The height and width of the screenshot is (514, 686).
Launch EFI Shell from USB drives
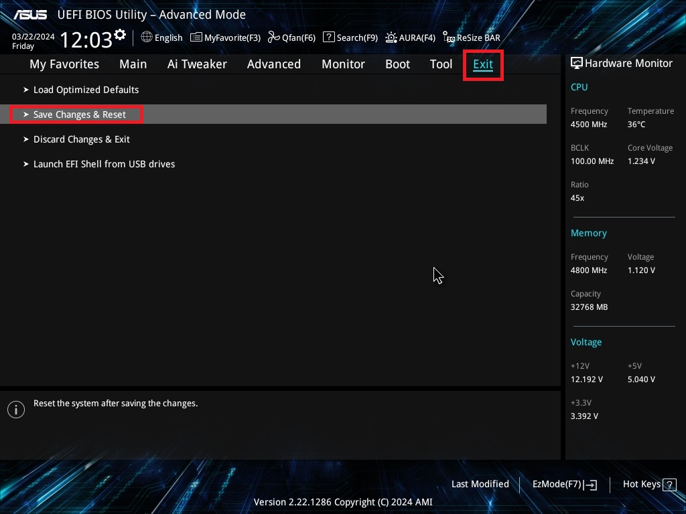[105, 163]
